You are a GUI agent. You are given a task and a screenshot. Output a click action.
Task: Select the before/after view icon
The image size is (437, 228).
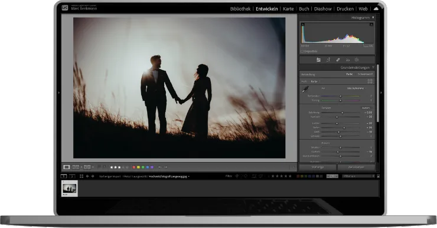pos(87,167)
